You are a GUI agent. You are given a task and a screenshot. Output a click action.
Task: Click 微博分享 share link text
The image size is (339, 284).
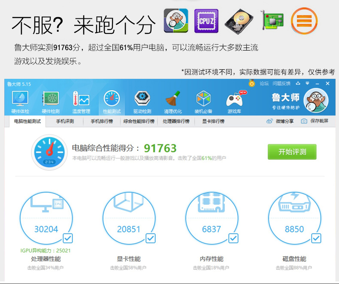pos(285,121)
